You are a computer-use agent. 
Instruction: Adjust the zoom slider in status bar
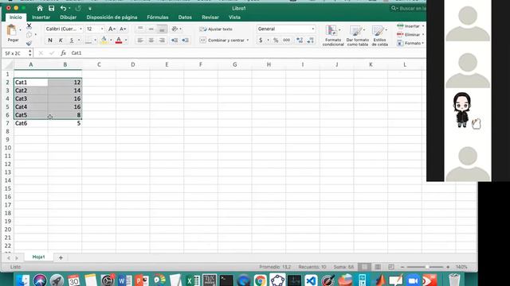[x=426, y=267]
